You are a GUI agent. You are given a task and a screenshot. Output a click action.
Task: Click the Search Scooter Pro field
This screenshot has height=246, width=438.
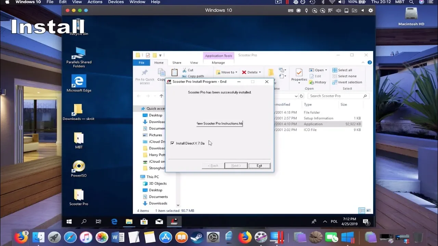(338, 96)
